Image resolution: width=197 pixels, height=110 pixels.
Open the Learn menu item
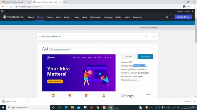(x=58, y=17)
